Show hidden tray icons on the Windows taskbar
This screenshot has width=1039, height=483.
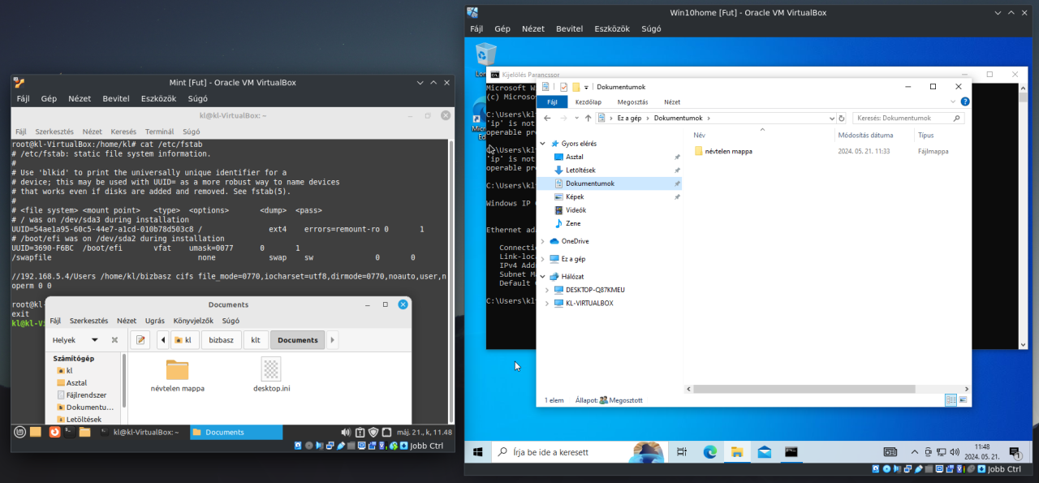point(914,452)
